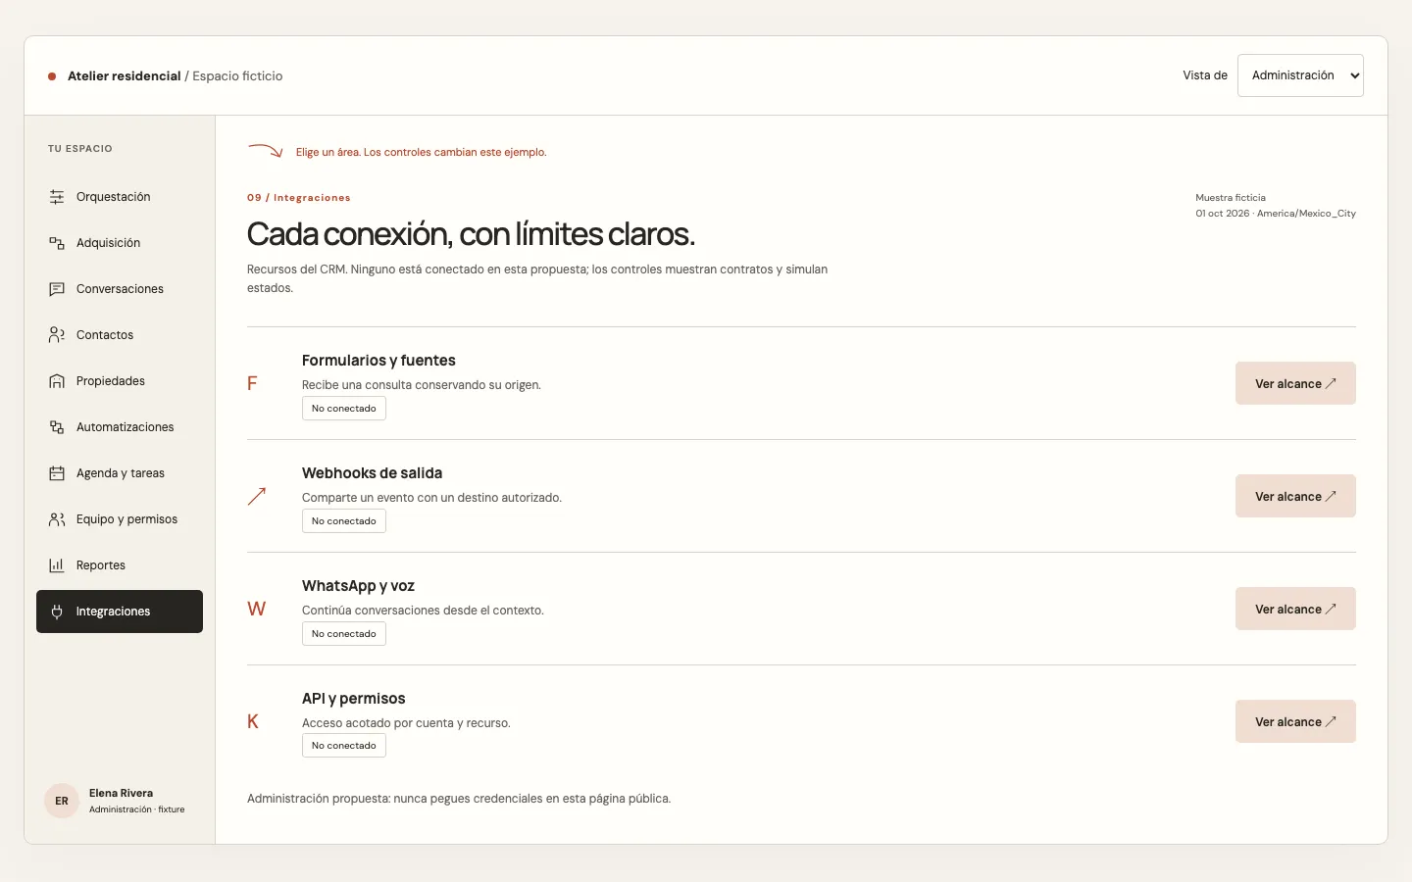Click No conectado badge under Webhooks de salida
The width and height of the screenshot is (1412, 882).
pyautogui.click(x=344, y=521)
